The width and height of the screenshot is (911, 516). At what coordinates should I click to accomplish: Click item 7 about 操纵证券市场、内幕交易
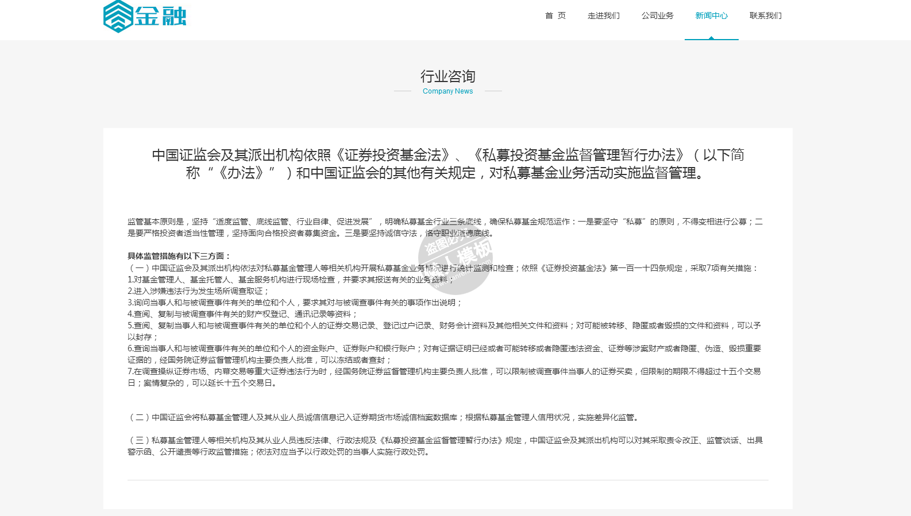[x=443, y=377]
